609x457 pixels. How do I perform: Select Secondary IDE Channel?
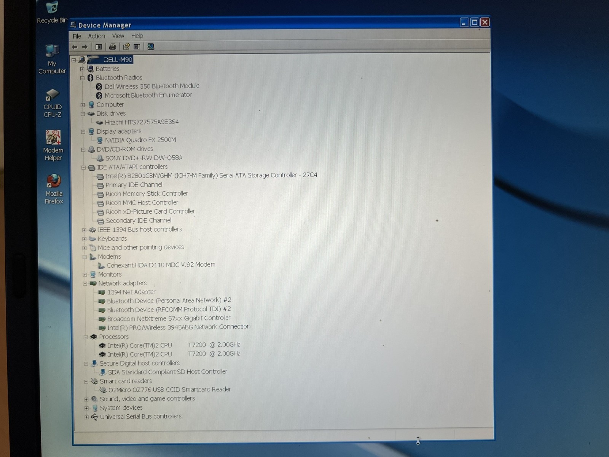click(x=139, y=221)
